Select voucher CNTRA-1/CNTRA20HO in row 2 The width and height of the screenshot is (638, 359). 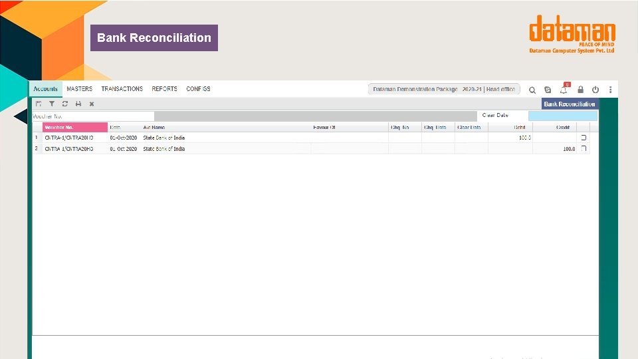click(x=68, y=149)
